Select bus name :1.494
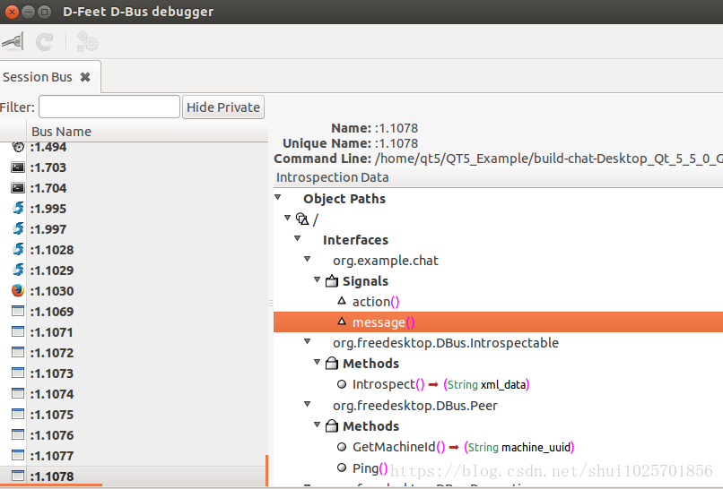This screenshot has width=723, height=489. [x=48, y=147]
